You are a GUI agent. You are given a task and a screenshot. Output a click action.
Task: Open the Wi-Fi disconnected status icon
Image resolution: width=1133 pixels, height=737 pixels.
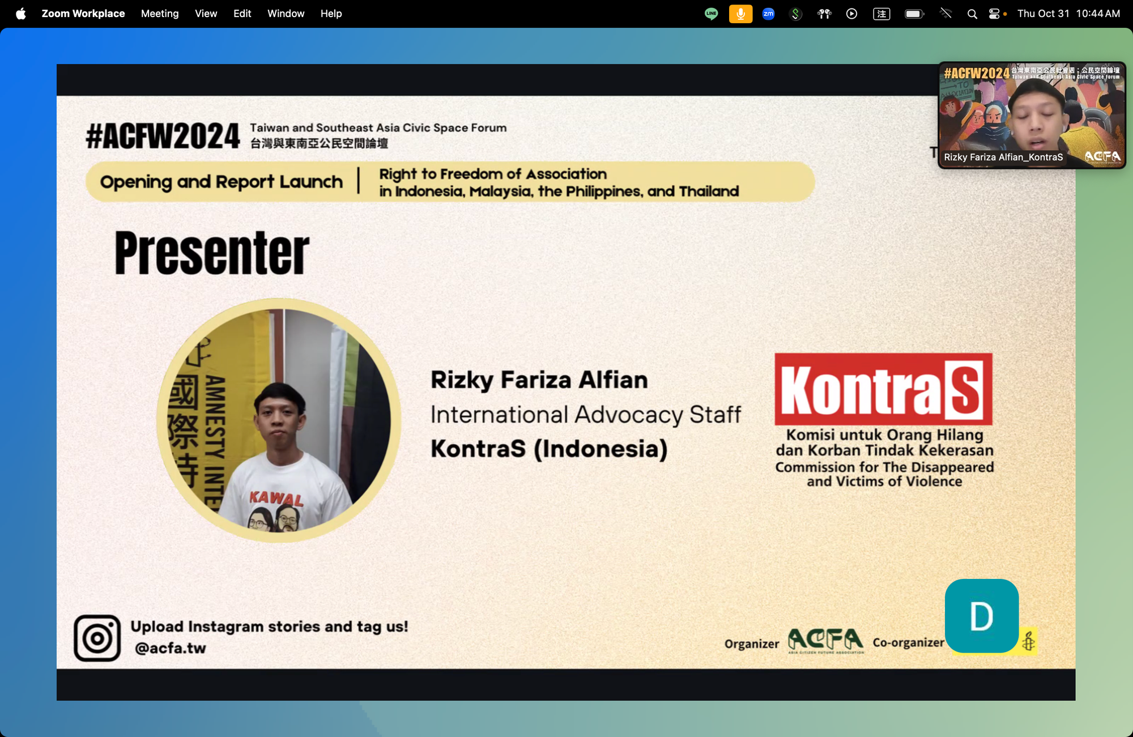click(945, 14)
